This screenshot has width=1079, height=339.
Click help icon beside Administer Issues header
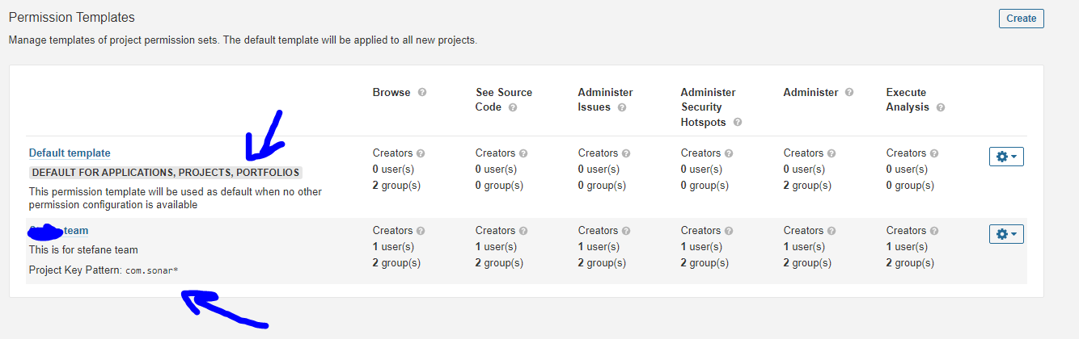pos(621,107)
